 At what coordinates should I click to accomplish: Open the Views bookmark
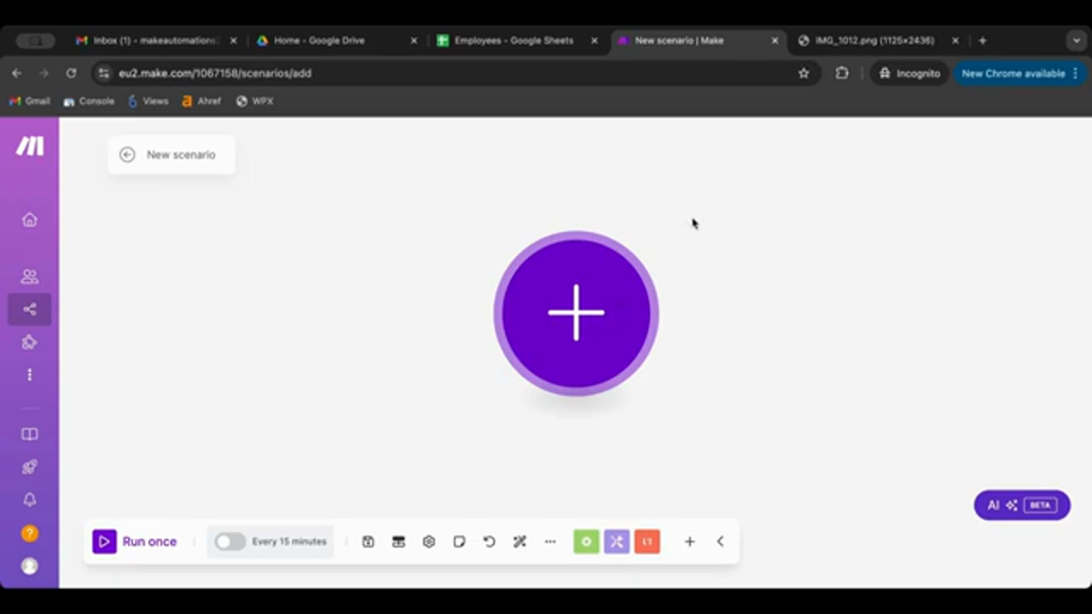click(148, 101)
